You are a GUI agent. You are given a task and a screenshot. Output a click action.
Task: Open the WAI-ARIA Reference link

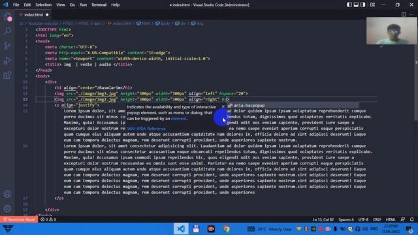click(x=146, y=129)
